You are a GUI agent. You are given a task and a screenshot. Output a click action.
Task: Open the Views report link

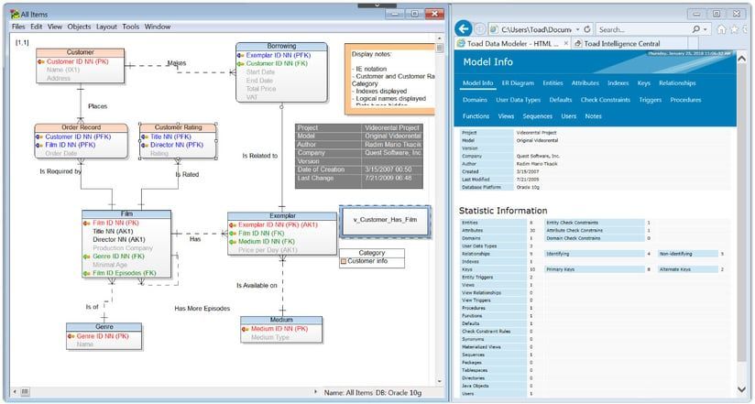(506, 116)
